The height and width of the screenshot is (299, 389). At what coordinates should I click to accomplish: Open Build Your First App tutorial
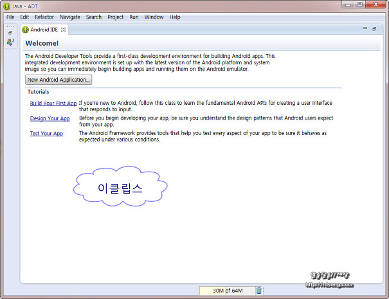click(x=53, y=104)
